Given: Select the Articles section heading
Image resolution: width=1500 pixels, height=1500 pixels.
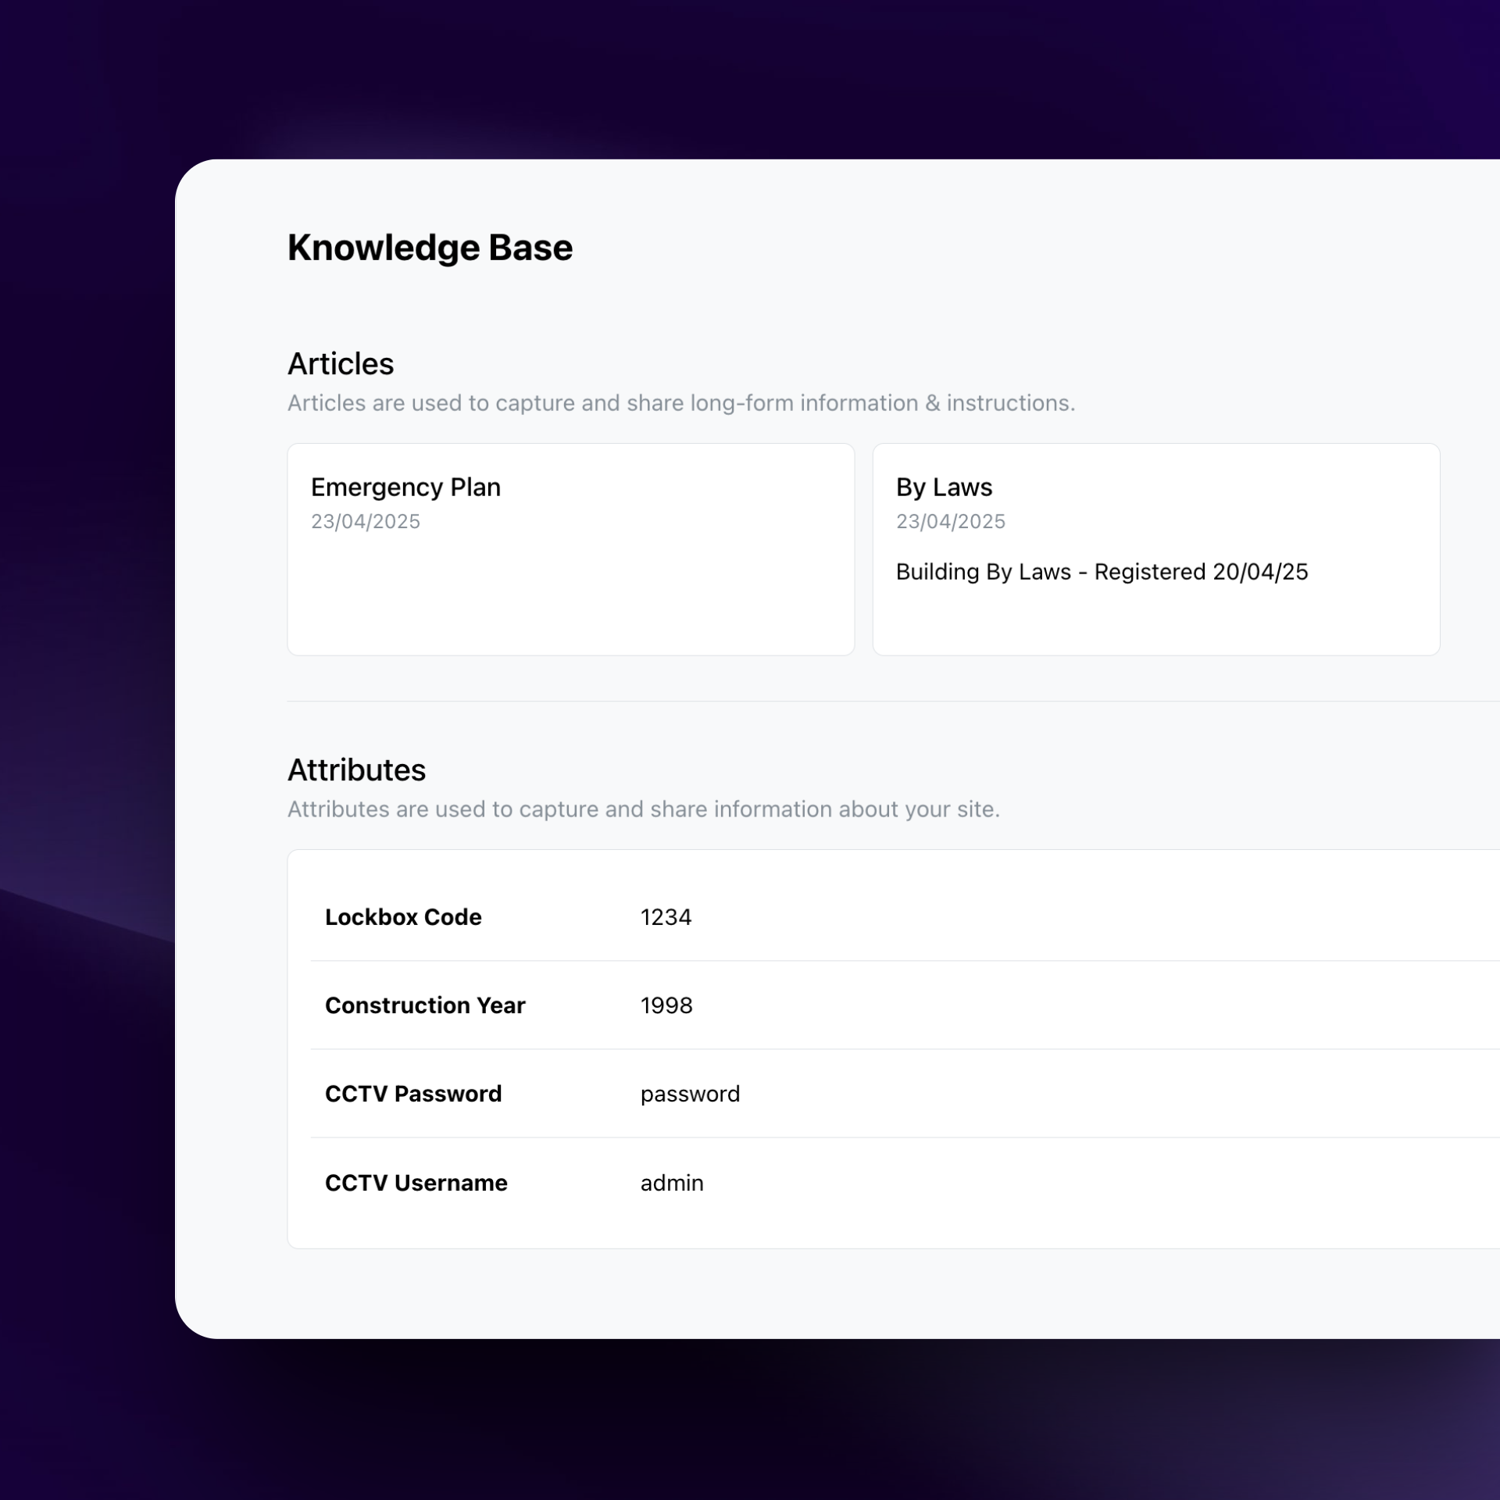Looking at the screenshot, I should click(x=340, y=362).
